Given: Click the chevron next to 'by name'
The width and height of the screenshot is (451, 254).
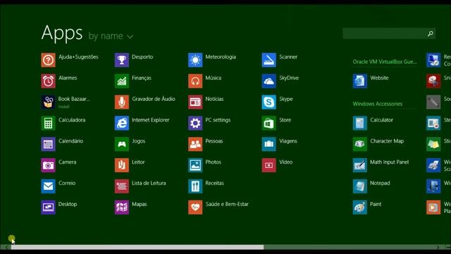Looking at the screenshot, I should (x=130, y=37).
